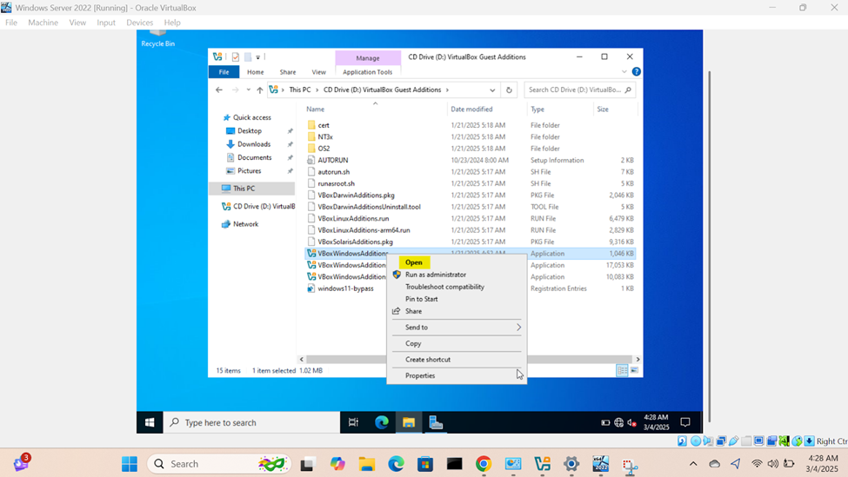Screen dimensions: 848x477
Task: Open the VirtualBox Devices menu
Action: coord(139,23)
